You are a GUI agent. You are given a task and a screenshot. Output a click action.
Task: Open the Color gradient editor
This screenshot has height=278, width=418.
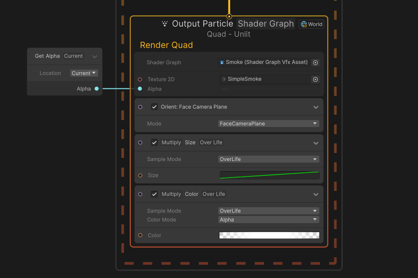coord(269,235)
